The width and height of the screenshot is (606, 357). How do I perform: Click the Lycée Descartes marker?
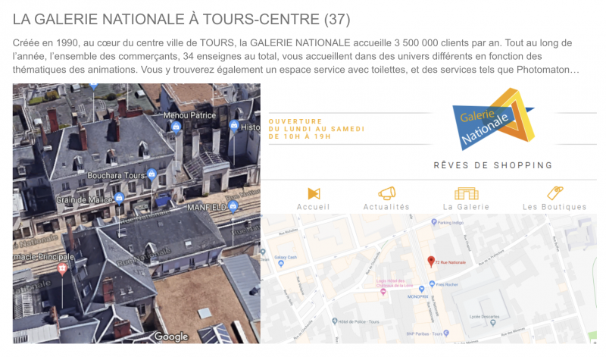click(493, 323)
